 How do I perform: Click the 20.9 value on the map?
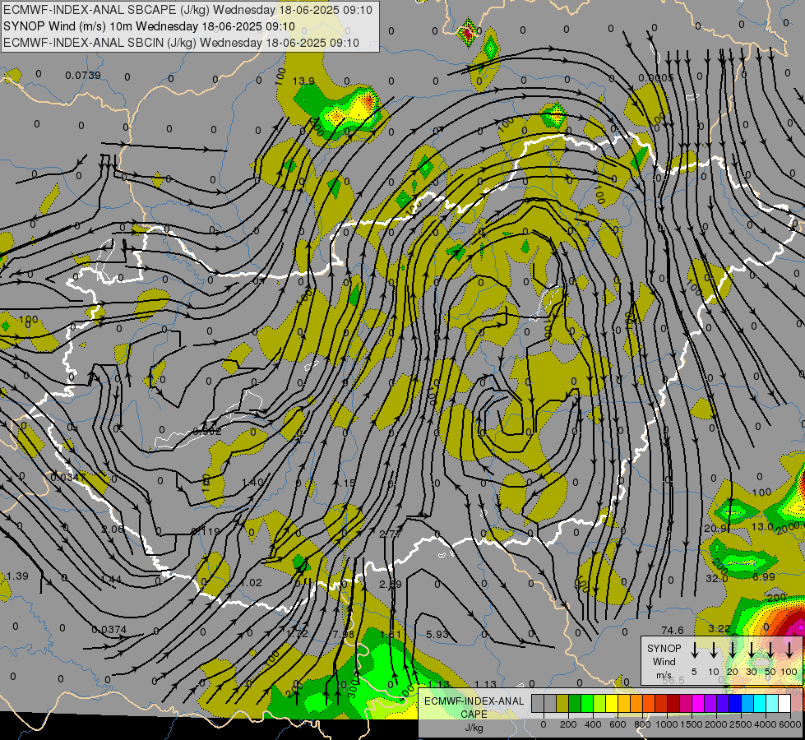pyautogui.click(x=715, y=529)
